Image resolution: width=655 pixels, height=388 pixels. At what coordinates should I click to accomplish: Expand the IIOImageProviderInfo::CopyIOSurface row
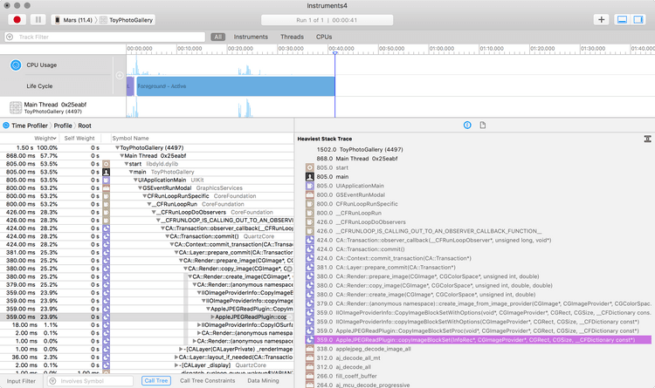coord(199,325)
